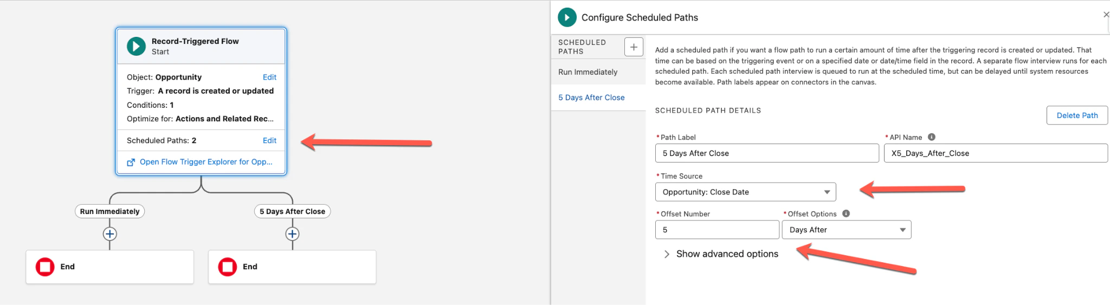Edit the Scheduled Paths in start element
The height and width of the screenshot is (305, 1110).
[269, 140]
